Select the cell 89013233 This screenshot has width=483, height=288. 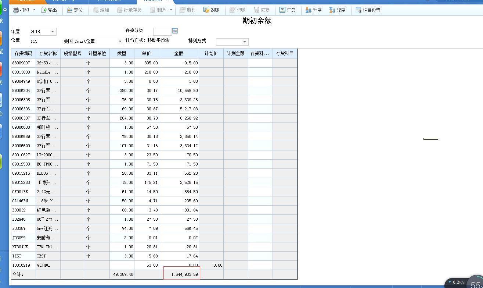pyautogui.click(x=24, y=182)
